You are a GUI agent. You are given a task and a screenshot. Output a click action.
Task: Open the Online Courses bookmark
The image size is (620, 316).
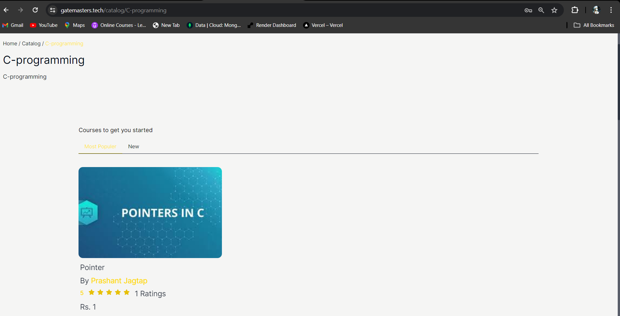click(118, 25)
